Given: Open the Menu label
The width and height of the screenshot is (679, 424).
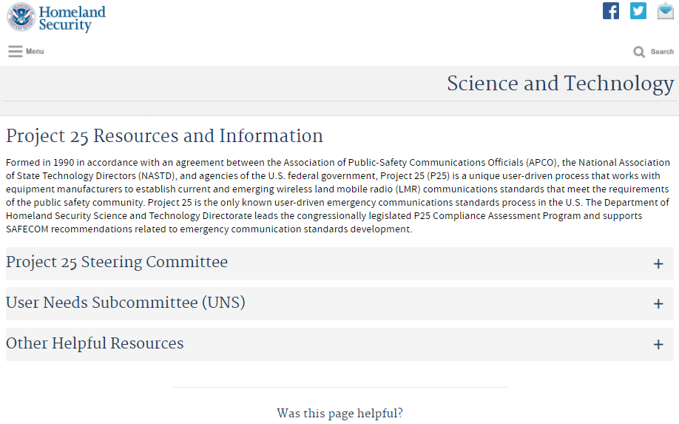Looking at the screenshot, I should (x=35, y=51).
